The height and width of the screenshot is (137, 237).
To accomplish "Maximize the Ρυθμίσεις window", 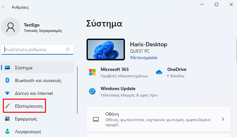I will [x=217, y=4].
